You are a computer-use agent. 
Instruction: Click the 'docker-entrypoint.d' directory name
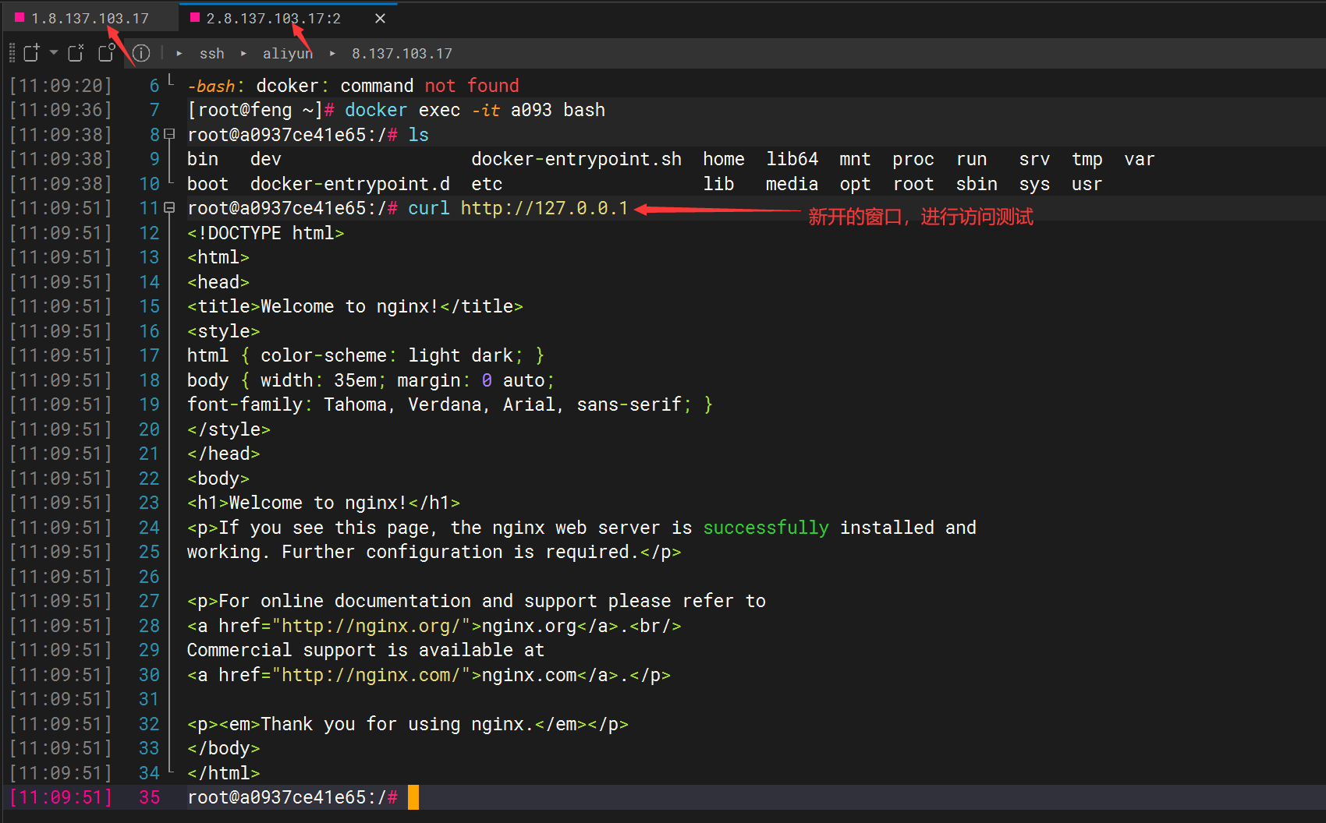tap(350, 184)
